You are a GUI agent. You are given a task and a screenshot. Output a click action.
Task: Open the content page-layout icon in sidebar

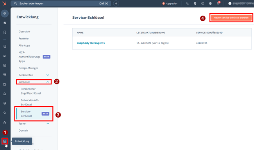(x=5, y=65)
